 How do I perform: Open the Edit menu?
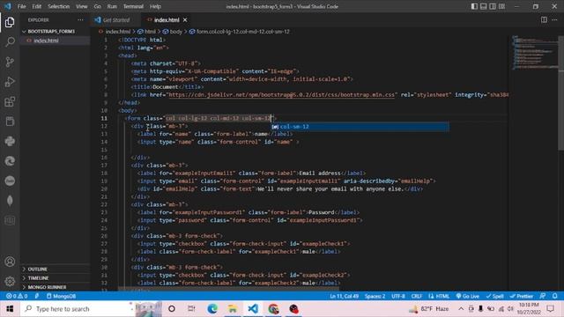pyautogui.click(x=37, y=6)
